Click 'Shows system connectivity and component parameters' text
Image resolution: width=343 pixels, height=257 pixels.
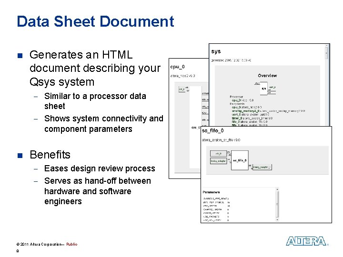pos(104,124)
